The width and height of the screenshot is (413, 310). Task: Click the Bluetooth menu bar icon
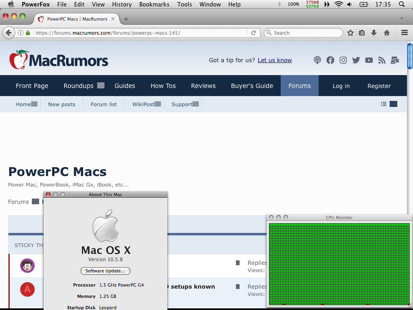(x=280, y=4)
